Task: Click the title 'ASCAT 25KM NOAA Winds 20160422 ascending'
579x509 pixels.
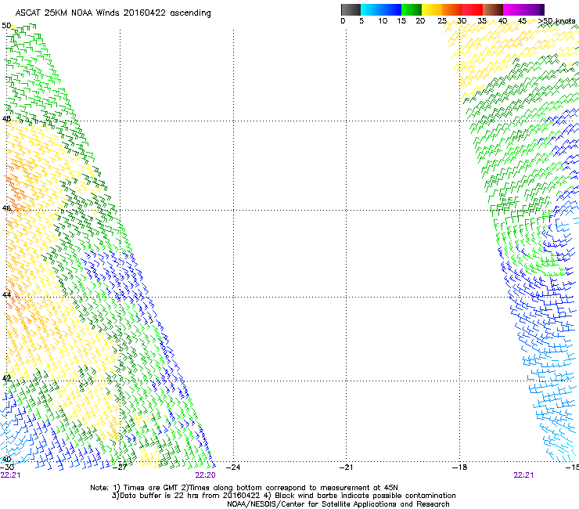Action: (113, 13)
